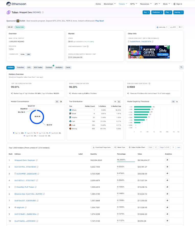This screenshot has height=226, width=195.
Task: Switch Tier Distribution to table view
Action: tap(115, 102)
